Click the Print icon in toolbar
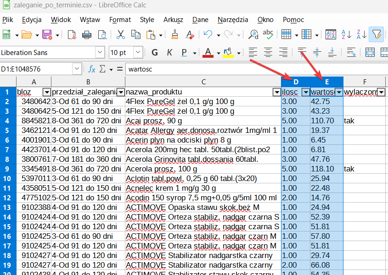 point(86,34)
